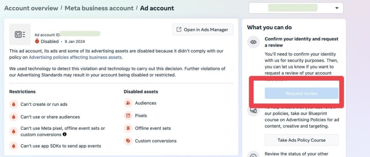
Task: Click the Take Ads Policy Course button
Action: (301, 140)
